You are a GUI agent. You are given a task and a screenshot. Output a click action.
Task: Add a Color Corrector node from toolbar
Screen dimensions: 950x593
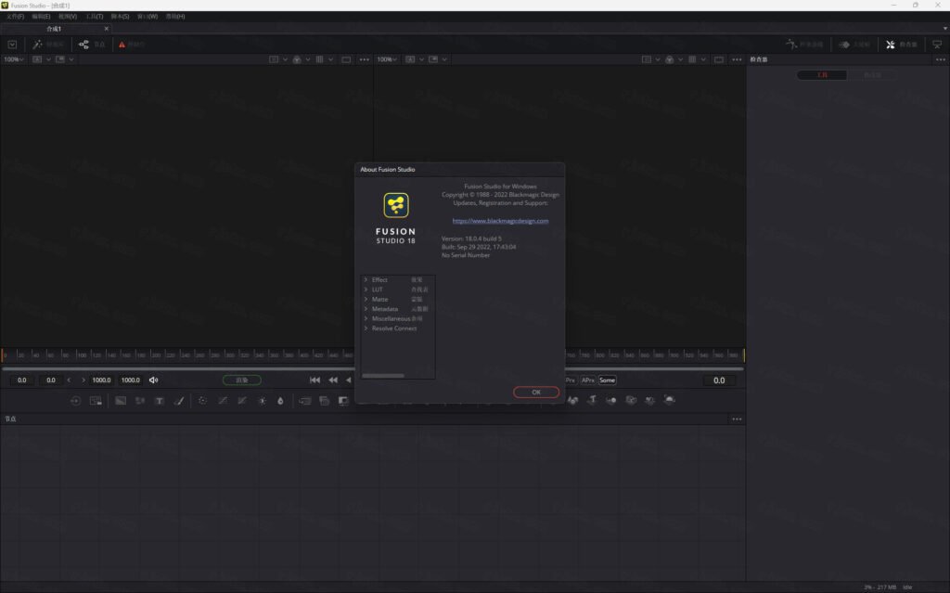202,401
